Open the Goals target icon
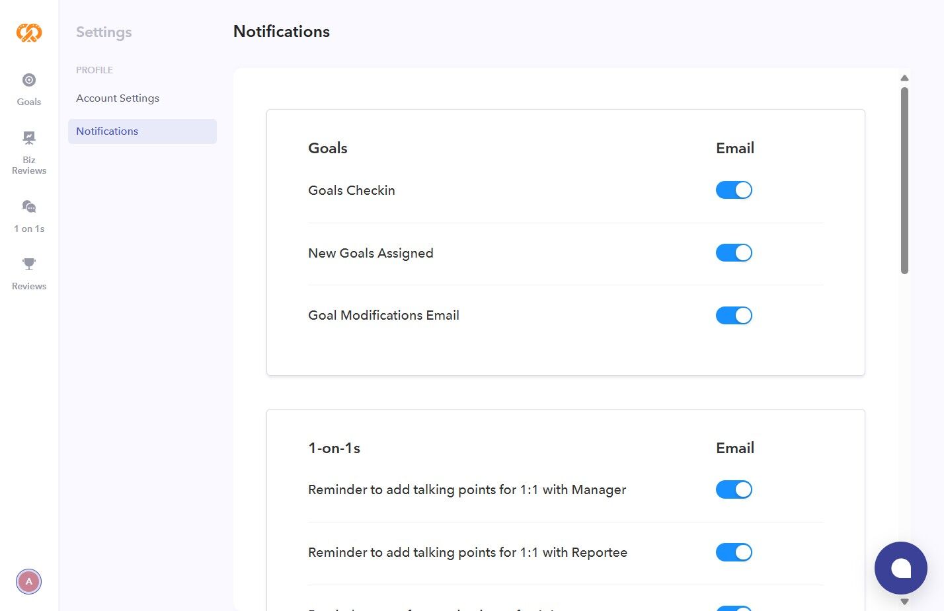Screen dimensions: 944x611 coord(29,80)
